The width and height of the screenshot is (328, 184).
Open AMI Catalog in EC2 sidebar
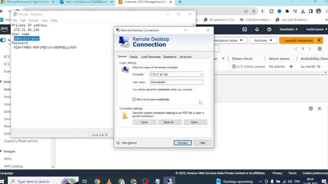pos(13,166)
